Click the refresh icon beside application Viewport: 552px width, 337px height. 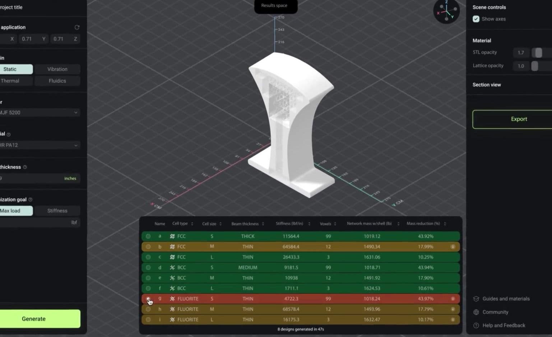77,27
